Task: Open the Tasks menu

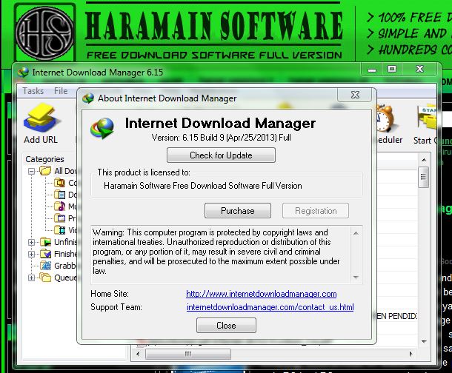Action: click(33, 91)
